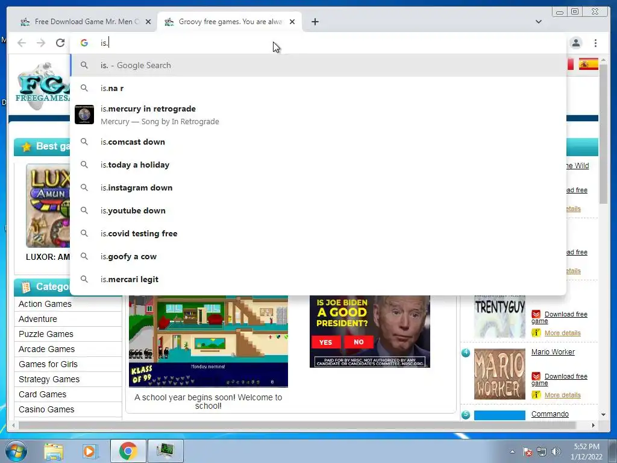Click the volume speaker tray icon
The height and width of the screenshot is (463, 617).
pos(556,452)
